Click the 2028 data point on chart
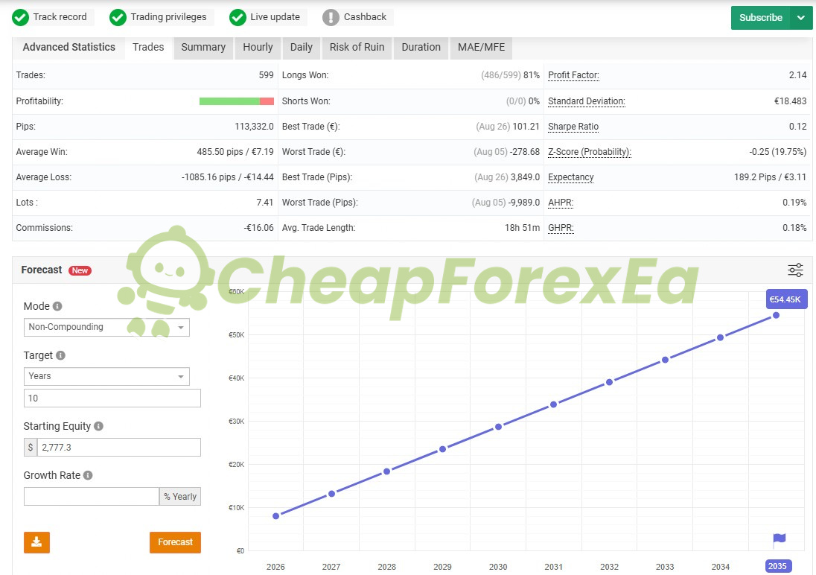This screenshot has width=816, height=575. coord(386,471)
